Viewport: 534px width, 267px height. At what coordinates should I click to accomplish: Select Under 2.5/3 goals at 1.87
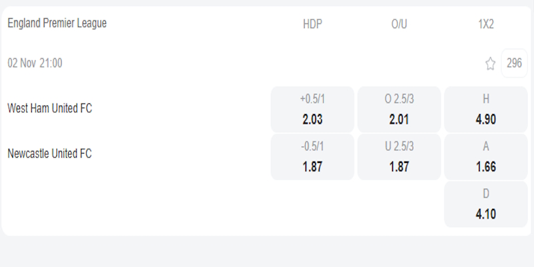(399, 157)
